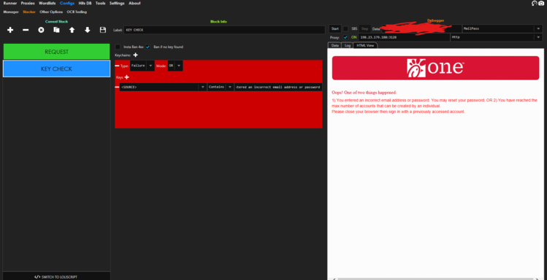Switch to the Other Options sub-tab
The height and width of the screenshot is (280, 547).
click(x=51, y=12)
